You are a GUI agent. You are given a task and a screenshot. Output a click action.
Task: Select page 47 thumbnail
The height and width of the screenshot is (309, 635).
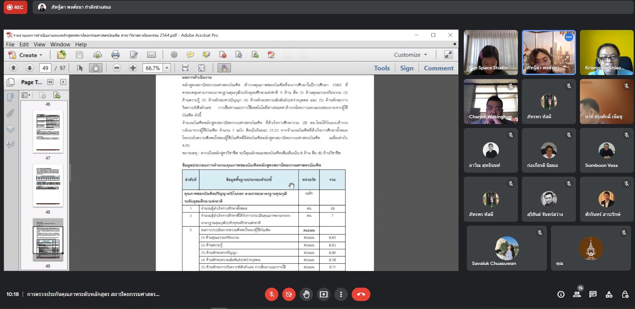48,132
